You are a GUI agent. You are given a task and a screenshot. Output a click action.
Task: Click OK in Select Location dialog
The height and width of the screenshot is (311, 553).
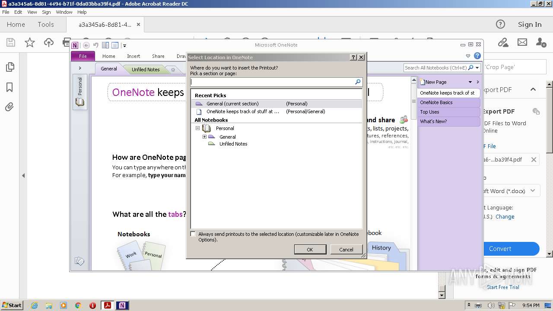[x=310, y=249]
